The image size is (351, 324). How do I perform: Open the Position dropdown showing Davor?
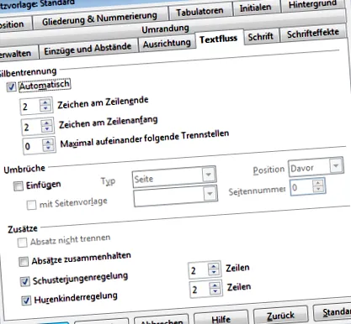[336, 166]
